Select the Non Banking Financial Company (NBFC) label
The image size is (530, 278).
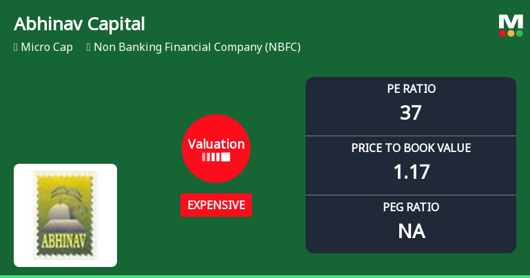197,47
